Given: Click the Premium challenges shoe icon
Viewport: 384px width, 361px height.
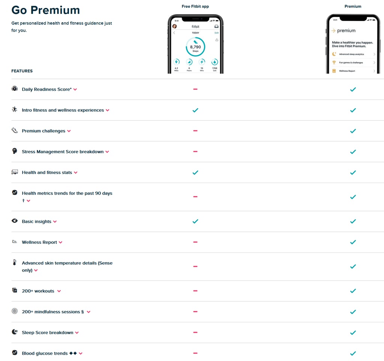Looking at the screenshot, I should point(15,131).
